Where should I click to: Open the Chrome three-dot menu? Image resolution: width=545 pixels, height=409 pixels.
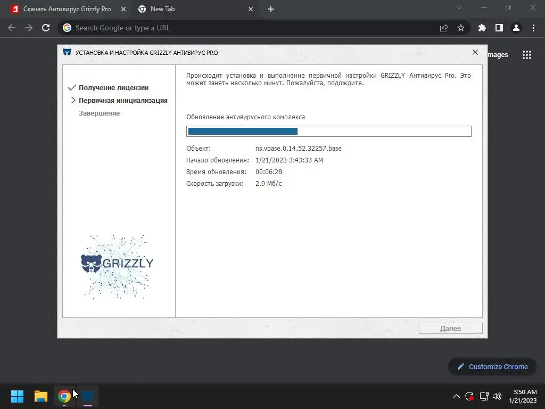point(533,28)
